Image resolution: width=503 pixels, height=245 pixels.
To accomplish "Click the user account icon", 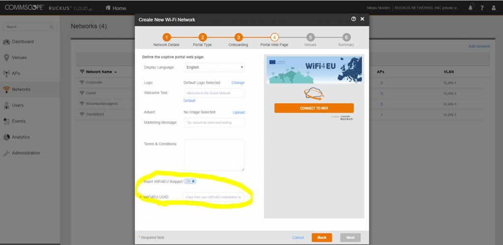I will (x=494, y=8).
